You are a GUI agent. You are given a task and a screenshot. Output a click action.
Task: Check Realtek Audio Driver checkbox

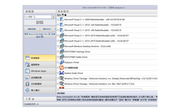click(x=58, y=73)
